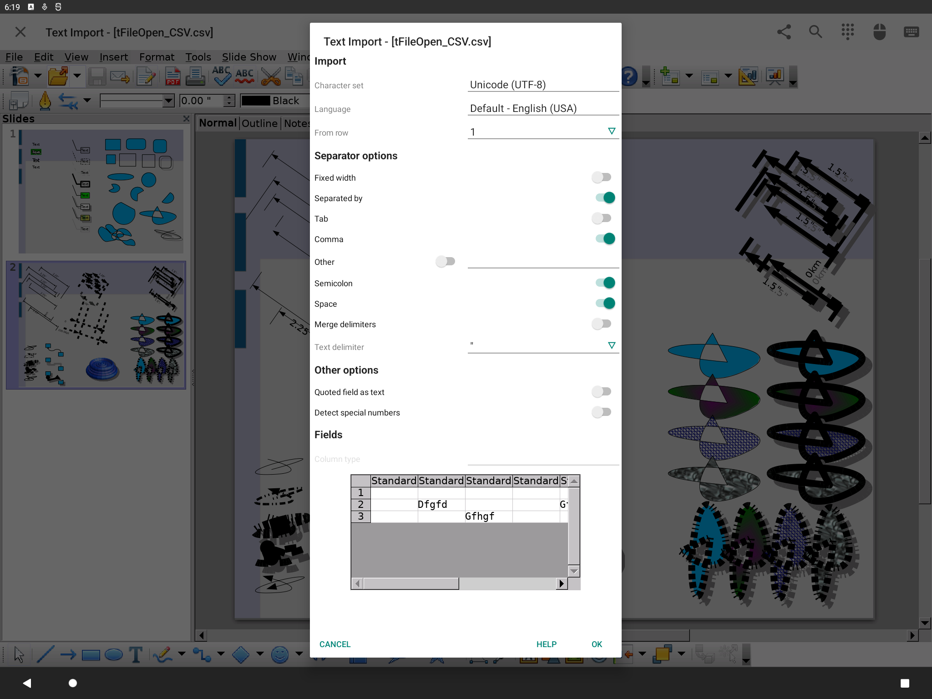Expand dropdown arrow next to Open folder
The height and width of the screenshot is (699, 932).
point(77,76)
